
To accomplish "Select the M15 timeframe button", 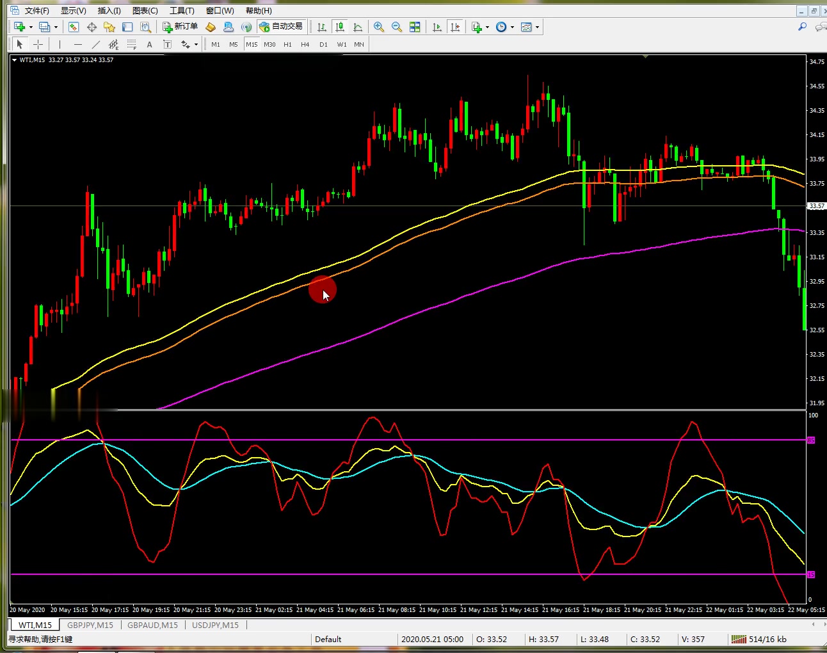I will [x=252, y=44].
